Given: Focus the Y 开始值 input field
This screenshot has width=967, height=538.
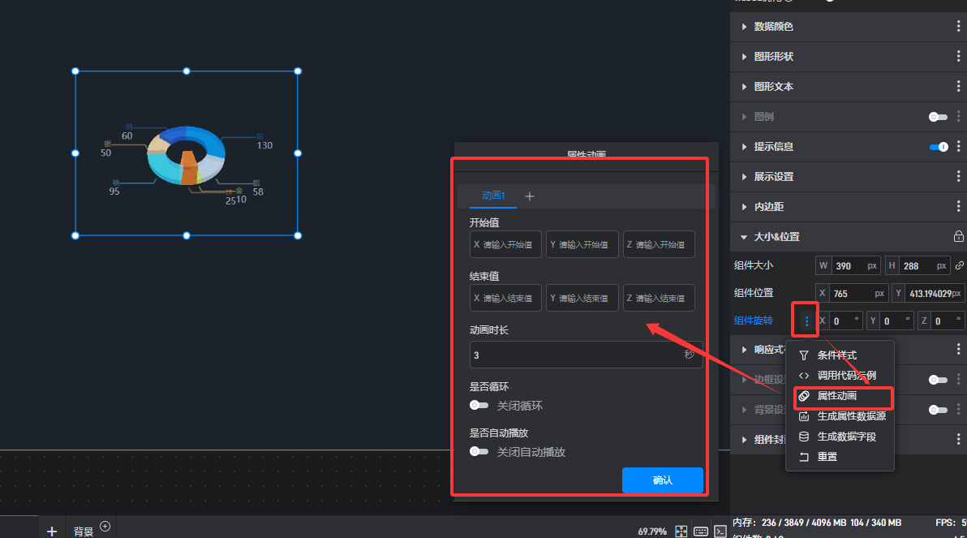Looking at the screenshot, I should coord(582,244).
